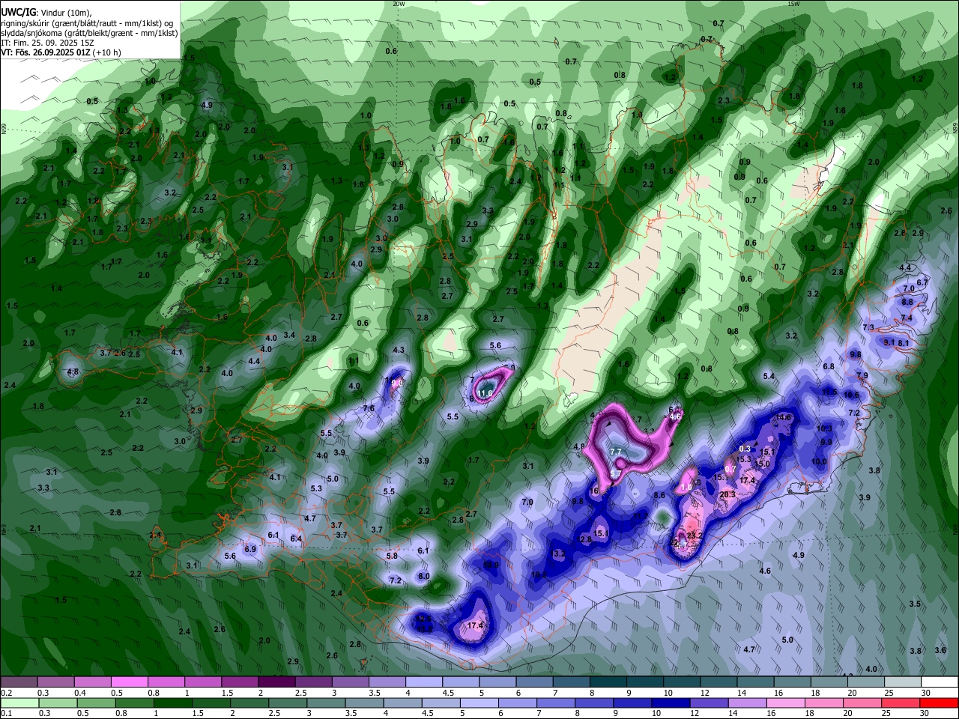The height and width of the screenshot is (719, 959).
Task: Click the lilac 14 swatch in the bottom legend row
Action: coord(746,703)
